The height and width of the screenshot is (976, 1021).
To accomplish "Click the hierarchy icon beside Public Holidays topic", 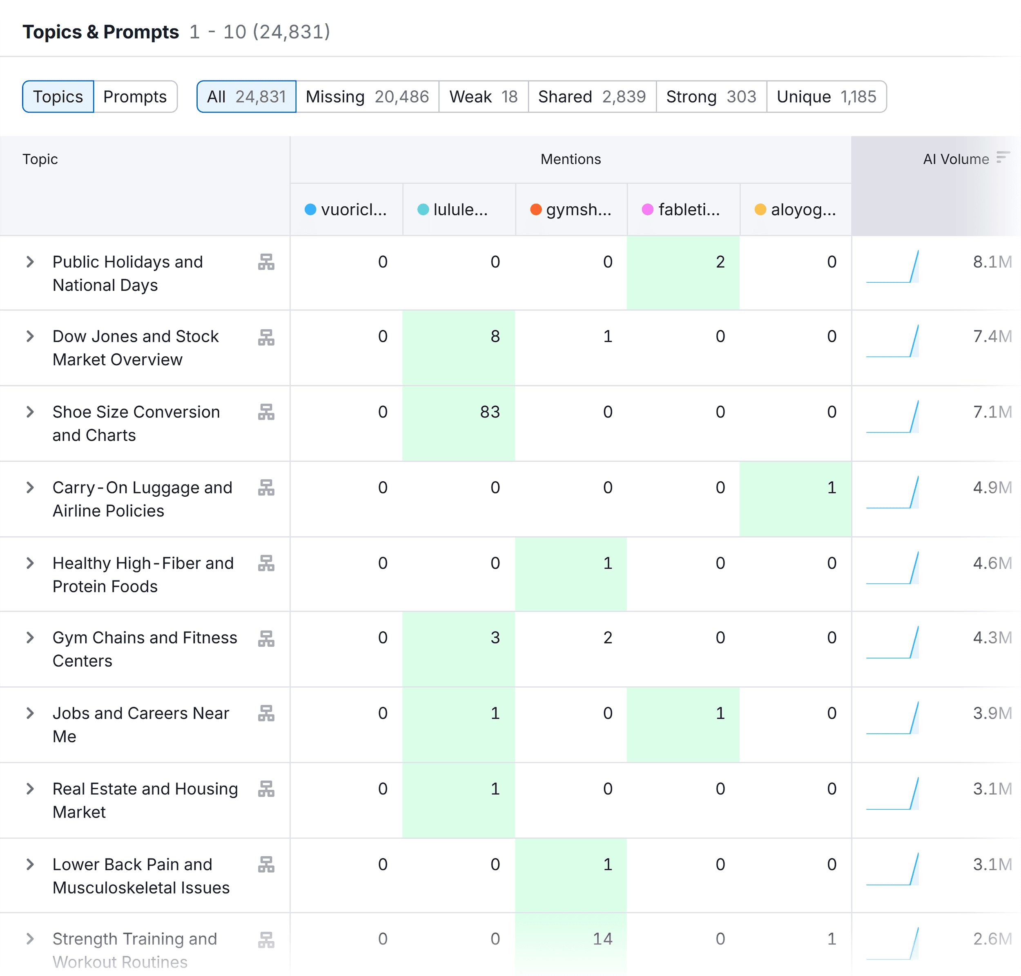I will point(266,263).
